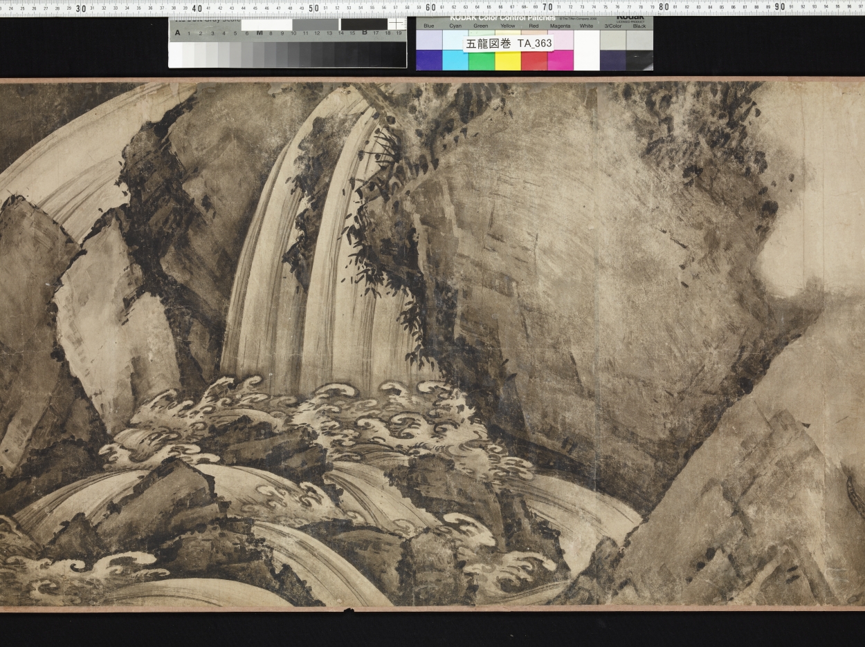Click the letter "M" on the gray scale

click(x=259, y=32)
